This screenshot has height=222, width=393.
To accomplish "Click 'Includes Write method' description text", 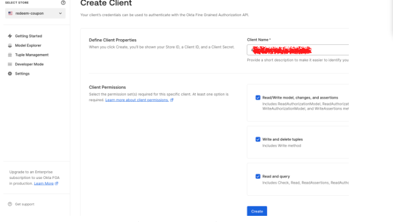I will pos(282,145).
